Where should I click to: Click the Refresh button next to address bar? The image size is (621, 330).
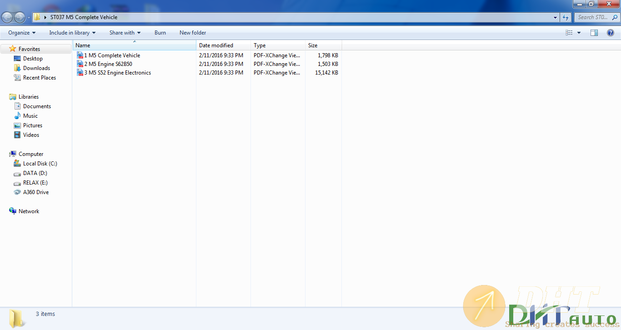click(x=566, y=17)
